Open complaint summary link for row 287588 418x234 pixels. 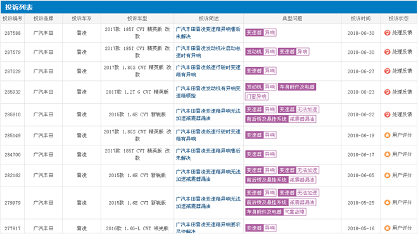(x=208, y=33)
